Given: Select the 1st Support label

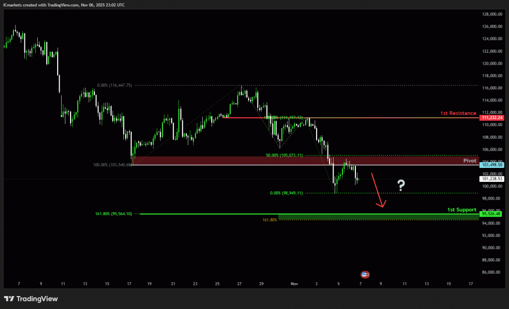Looking at the screenshot, I should [461, 210].
